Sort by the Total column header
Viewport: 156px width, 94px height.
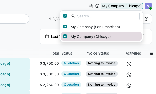point(55,53)
